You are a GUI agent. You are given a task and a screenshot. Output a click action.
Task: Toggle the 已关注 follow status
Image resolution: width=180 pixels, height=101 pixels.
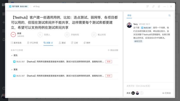[166, 93]
